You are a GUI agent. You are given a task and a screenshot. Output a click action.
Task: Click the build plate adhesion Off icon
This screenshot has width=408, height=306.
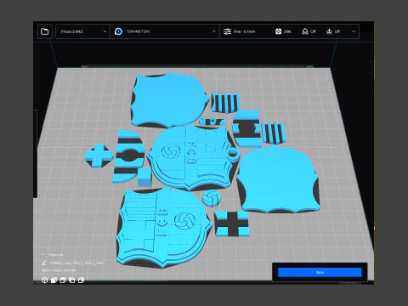pyautogui.click(x=329, y=31)
